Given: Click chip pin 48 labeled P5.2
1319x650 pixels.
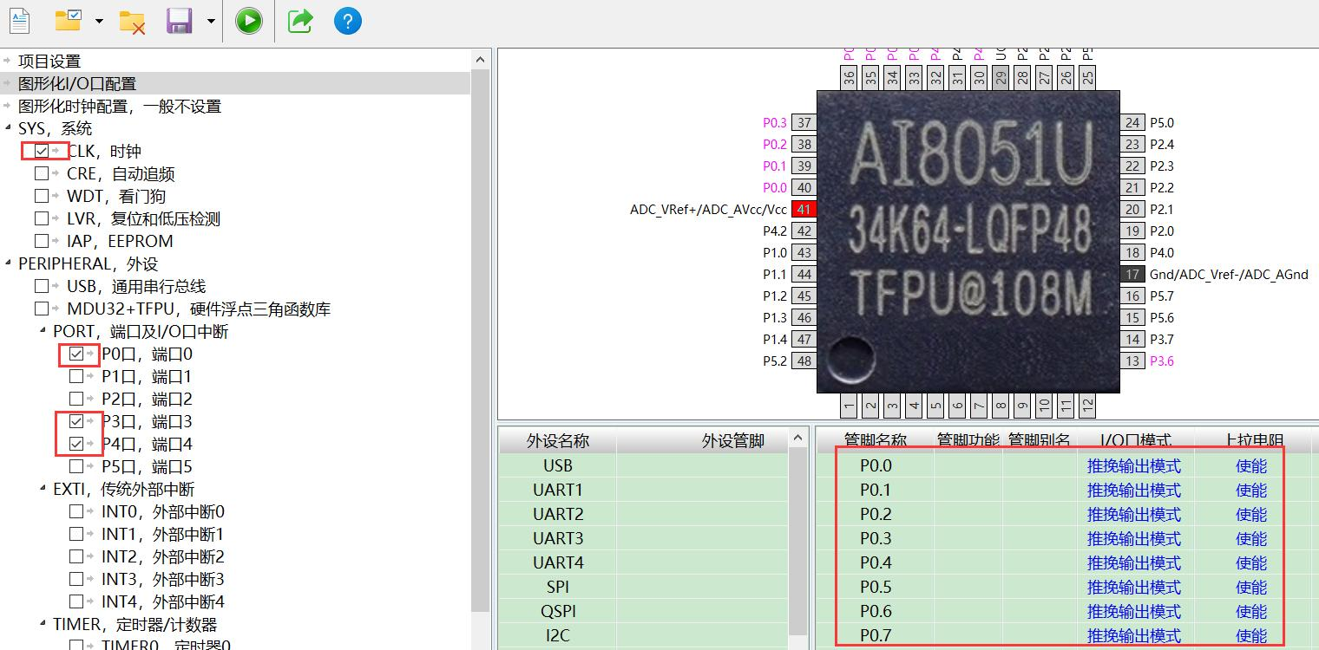Looking at the screenshot, I should click(x=804, y=361).
